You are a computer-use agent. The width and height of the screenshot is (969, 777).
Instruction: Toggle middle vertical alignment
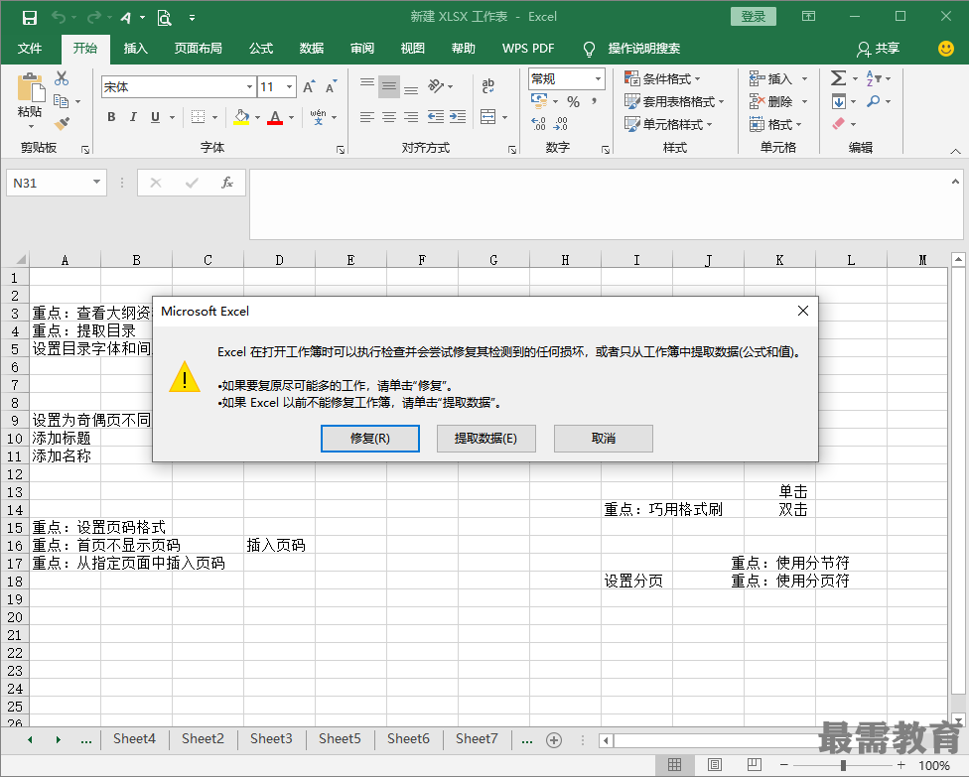[x=389, y=86]
